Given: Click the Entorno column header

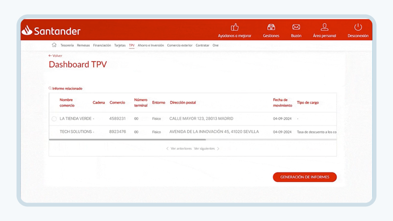Looking at the screenshot, I should coord(159,102).
